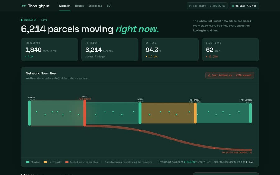Click the green up arrow under Throughput card
280x175 pixels.
(26, 56)
